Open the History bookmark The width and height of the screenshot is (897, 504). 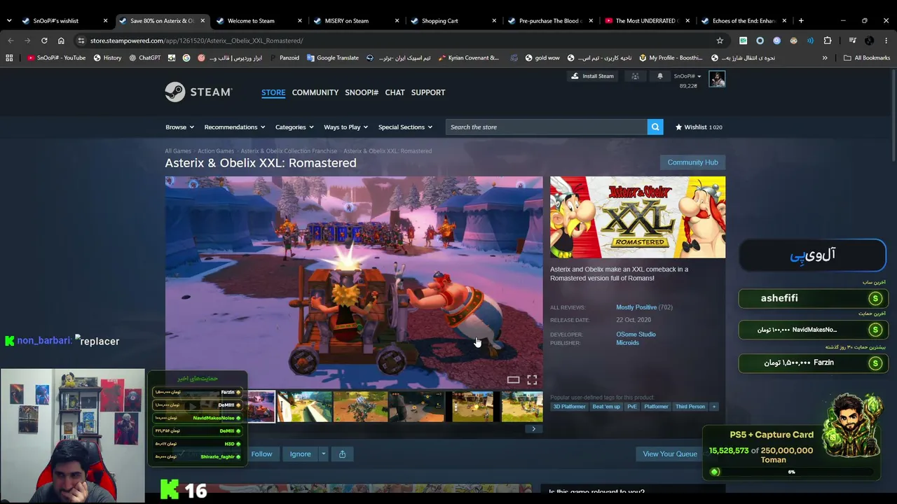point(107,58)
